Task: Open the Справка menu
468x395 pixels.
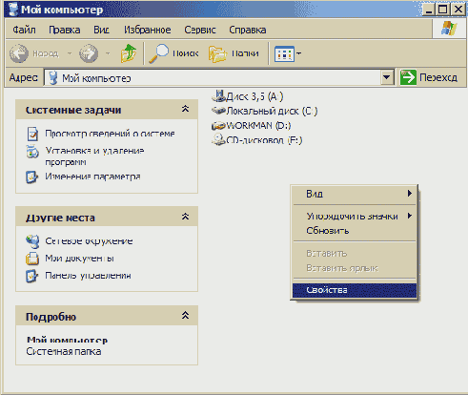Action: 248,30
